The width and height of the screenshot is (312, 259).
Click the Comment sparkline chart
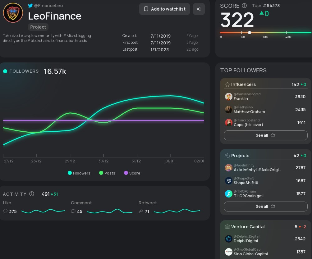(110, 211)
